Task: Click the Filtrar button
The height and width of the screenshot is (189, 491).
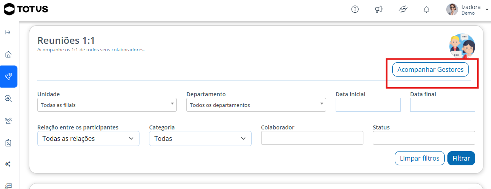Action: point(461,158)
